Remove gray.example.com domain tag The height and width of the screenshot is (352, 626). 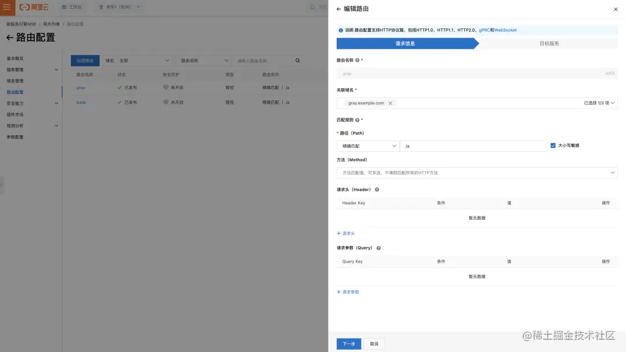pos(391,103)
